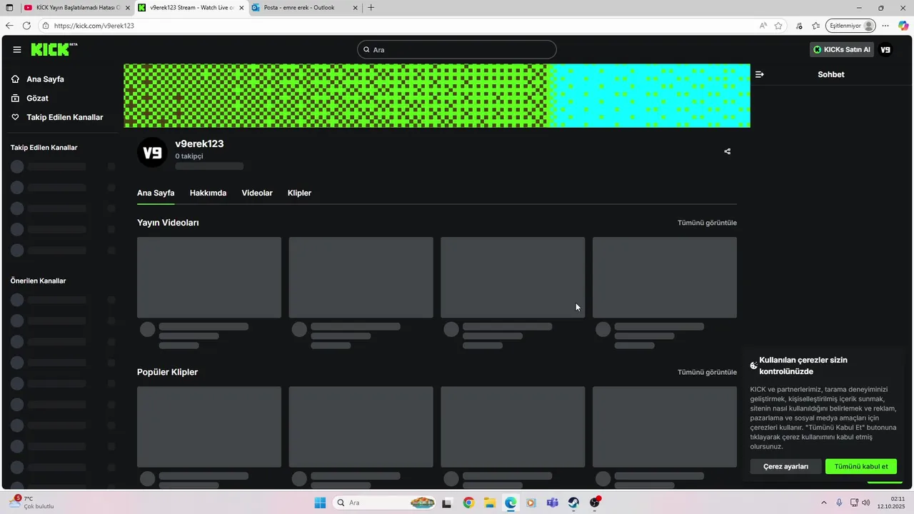Image resolution: width=914 pixels, height=514 pixels.
Task: Click the Eşitlenmiyor profile button
Action: tap(850, 26)
